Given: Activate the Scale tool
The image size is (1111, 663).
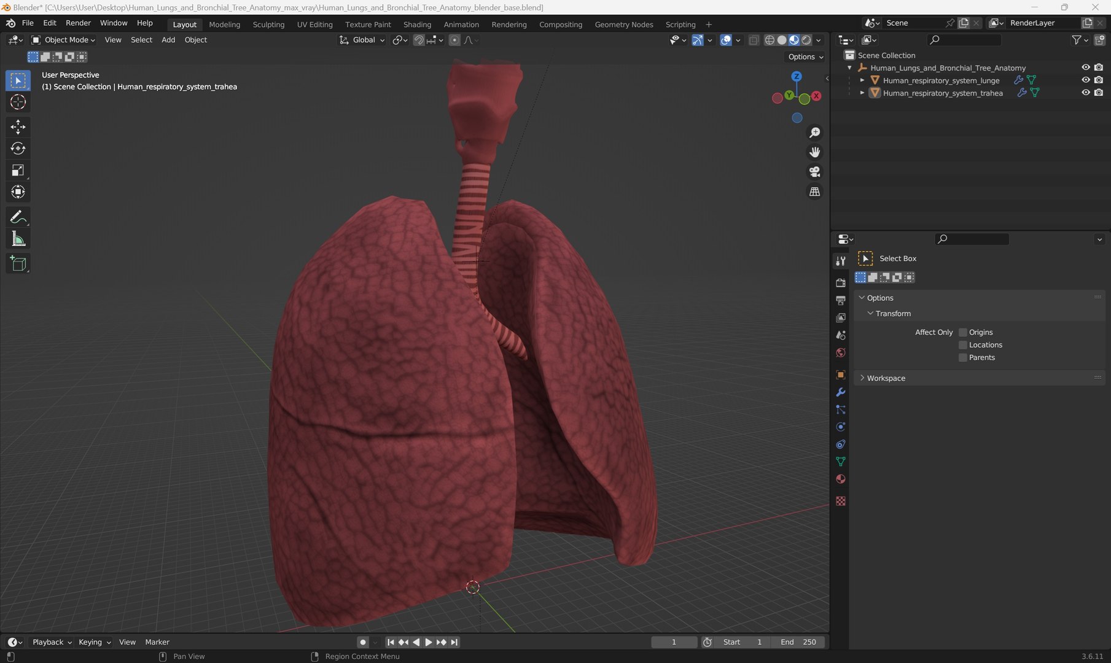Looking at the screenshot, I should (x=18, y=170).
